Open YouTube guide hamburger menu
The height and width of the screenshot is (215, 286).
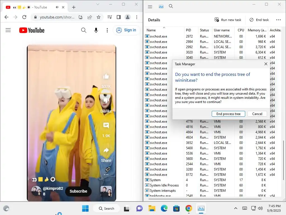pos(8,30)
